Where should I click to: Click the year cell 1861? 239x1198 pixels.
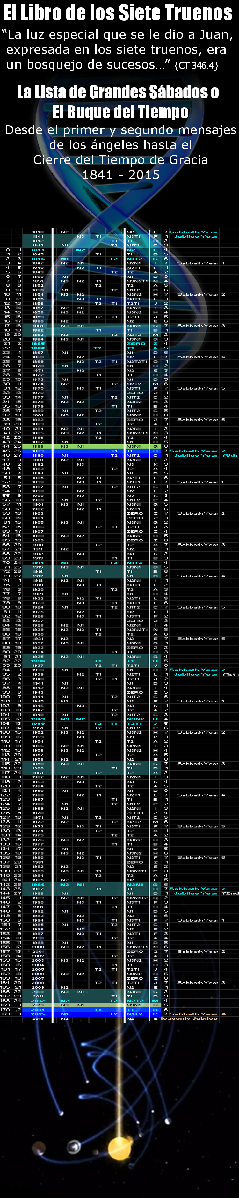coord(38,326)
